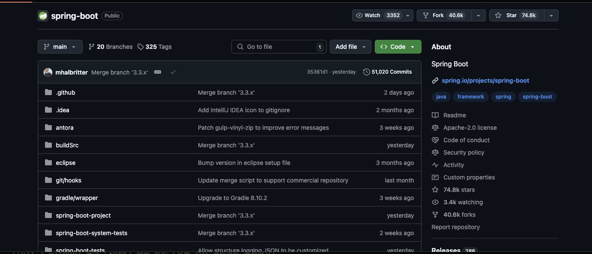Open the spring-boot repository name link
592x254 pixels.
click(75, 16)
